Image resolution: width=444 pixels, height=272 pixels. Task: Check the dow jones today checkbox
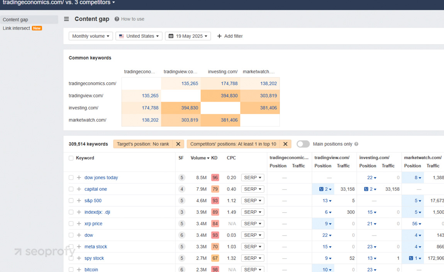[71, 177]
